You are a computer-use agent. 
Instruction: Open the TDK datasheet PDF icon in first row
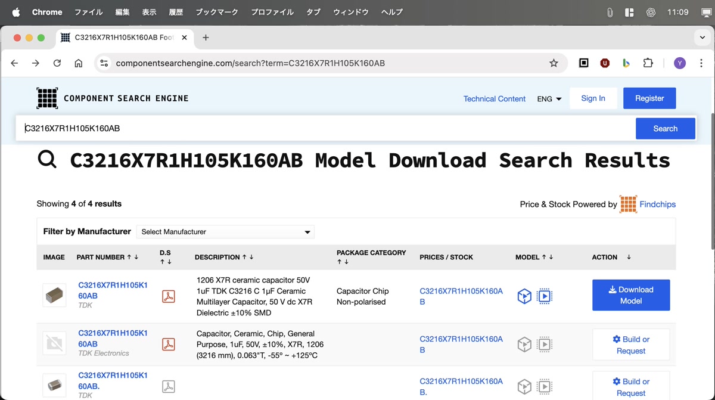coord(169,296)
